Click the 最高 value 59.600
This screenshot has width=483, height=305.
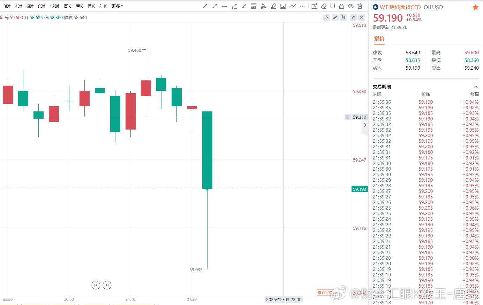pos(471,53)
